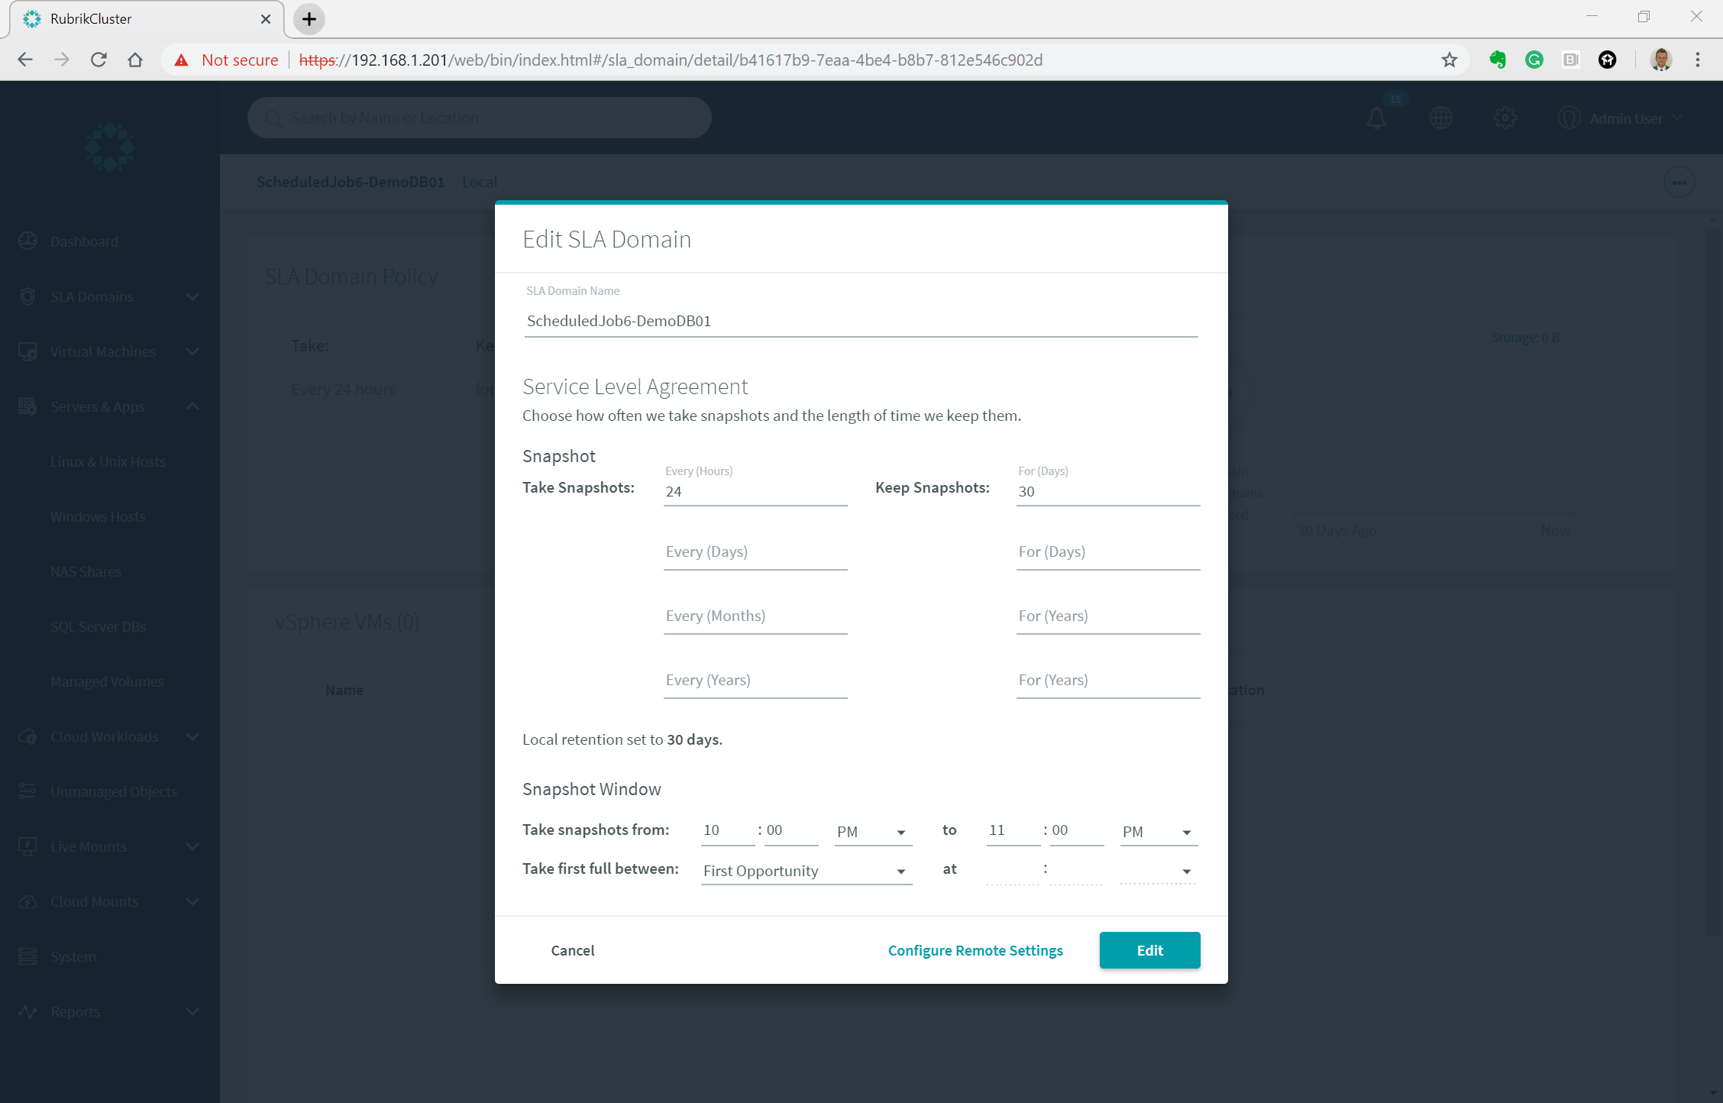
Task: Click Configure Remote Settings link
Action: tap(975, 950)
